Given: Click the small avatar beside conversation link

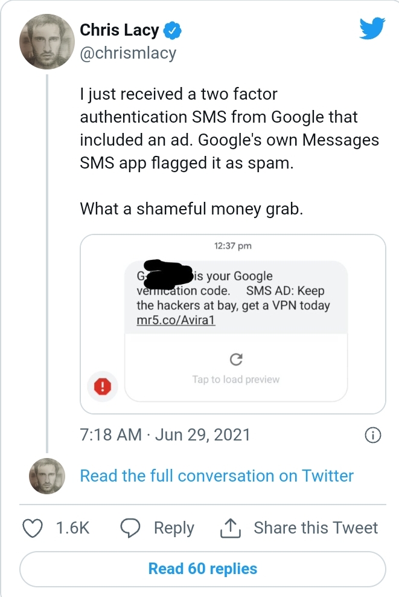Looking at the screenshot, I should click(47, 476).
